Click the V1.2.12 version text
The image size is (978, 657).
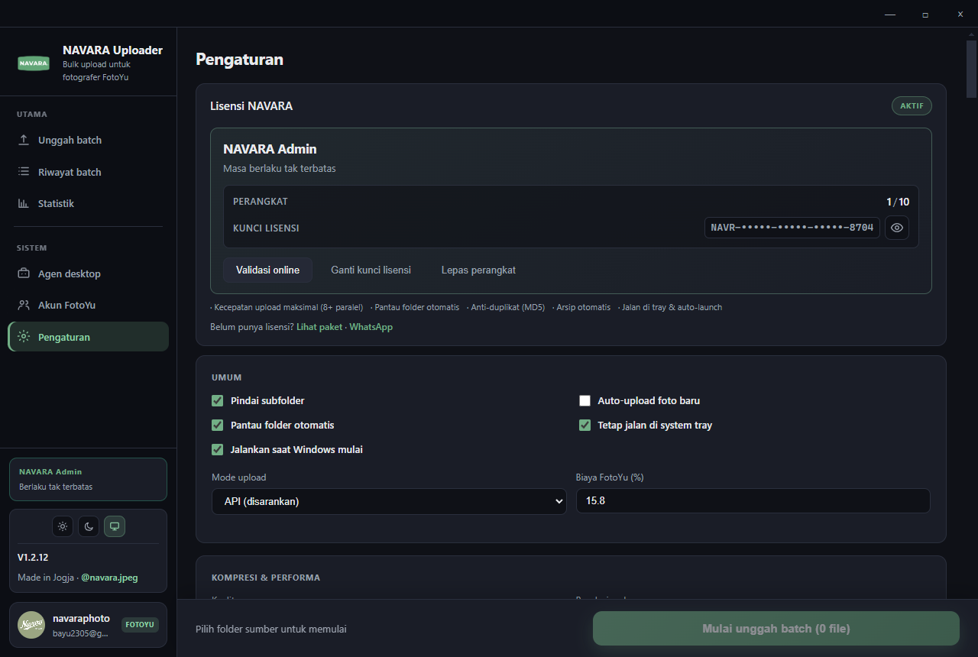[x=33, y=558]
